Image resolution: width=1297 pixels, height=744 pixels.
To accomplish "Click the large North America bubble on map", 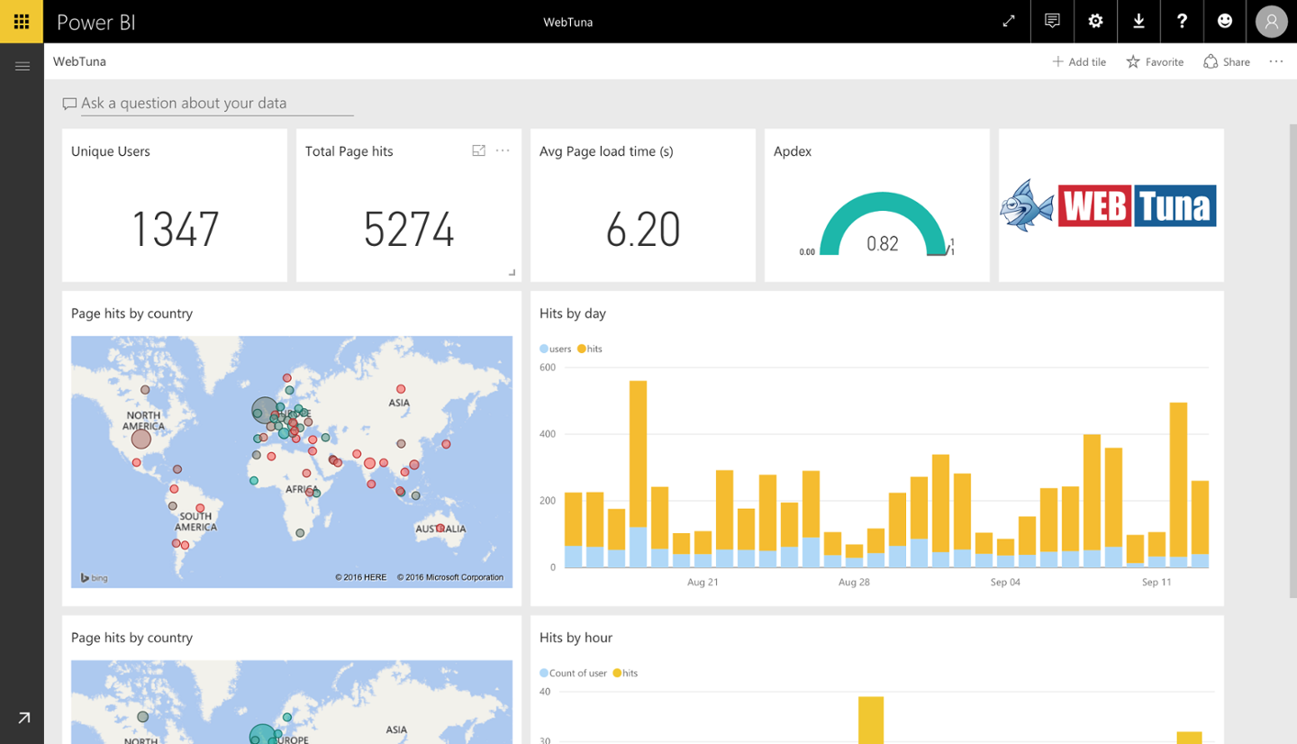I will 141,439.
